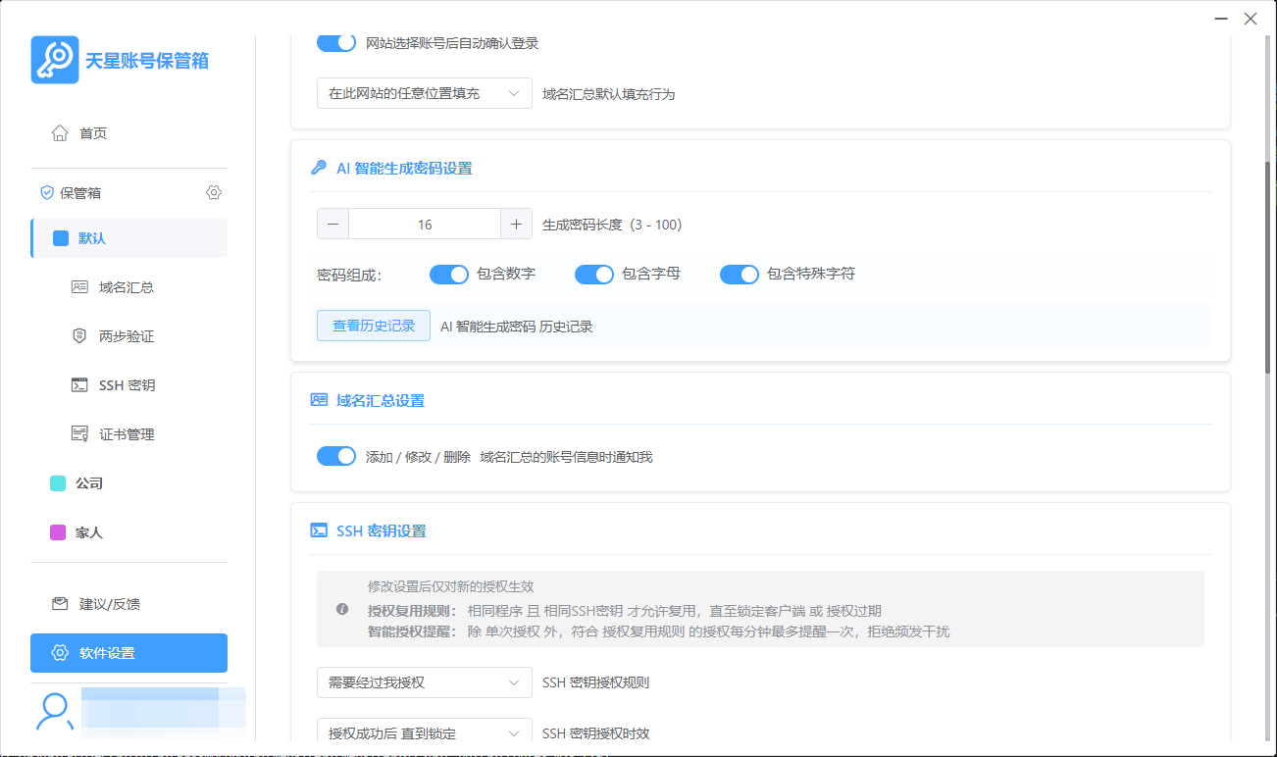1277x757 pixels.
Task: Click the 查看历史记录 button
Action: 374,327
